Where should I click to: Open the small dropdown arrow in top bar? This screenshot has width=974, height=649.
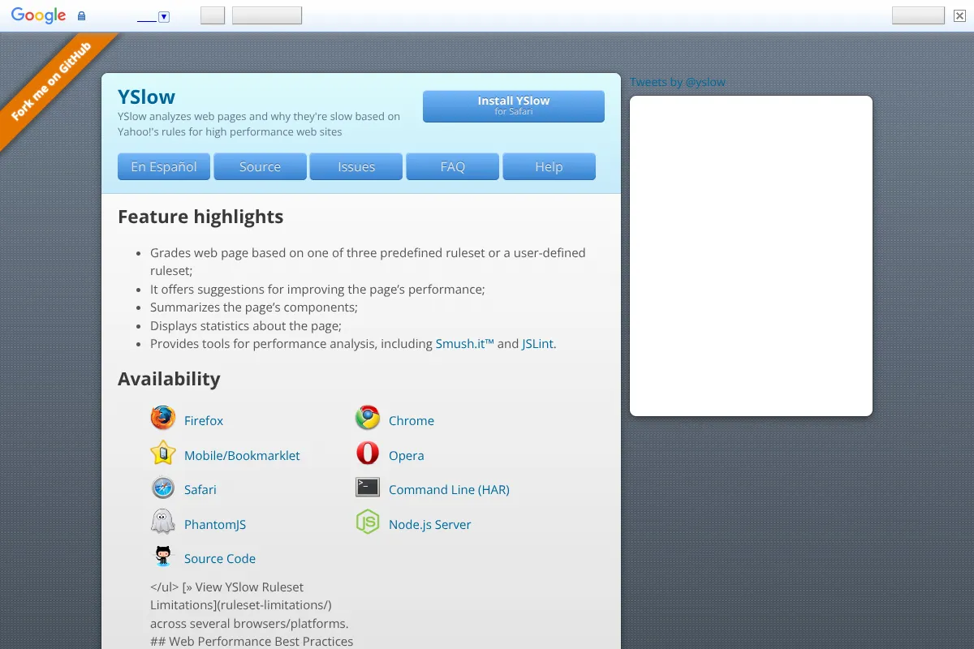pos(164,17)
